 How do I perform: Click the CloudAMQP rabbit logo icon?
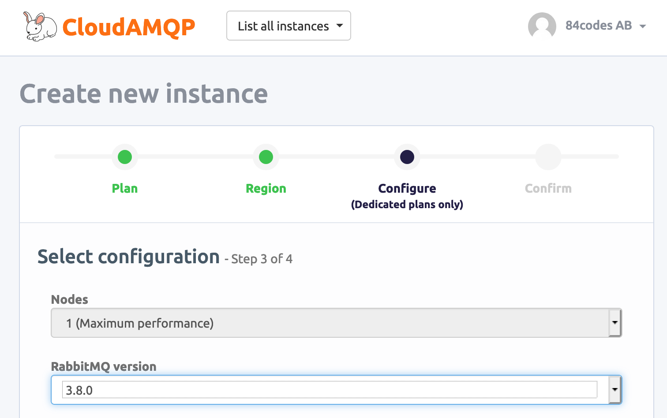[x=40, y=26]
